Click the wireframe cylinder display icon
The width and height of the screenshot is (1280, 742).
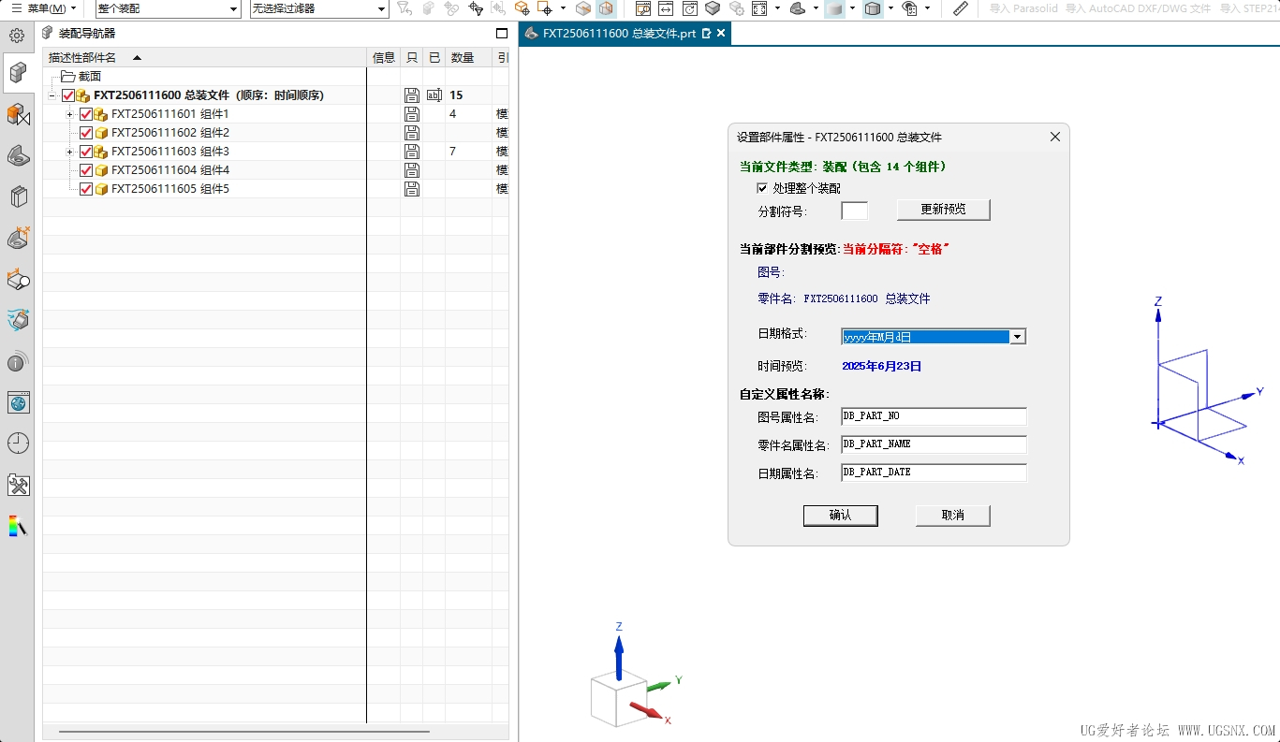tap(873, 8)
